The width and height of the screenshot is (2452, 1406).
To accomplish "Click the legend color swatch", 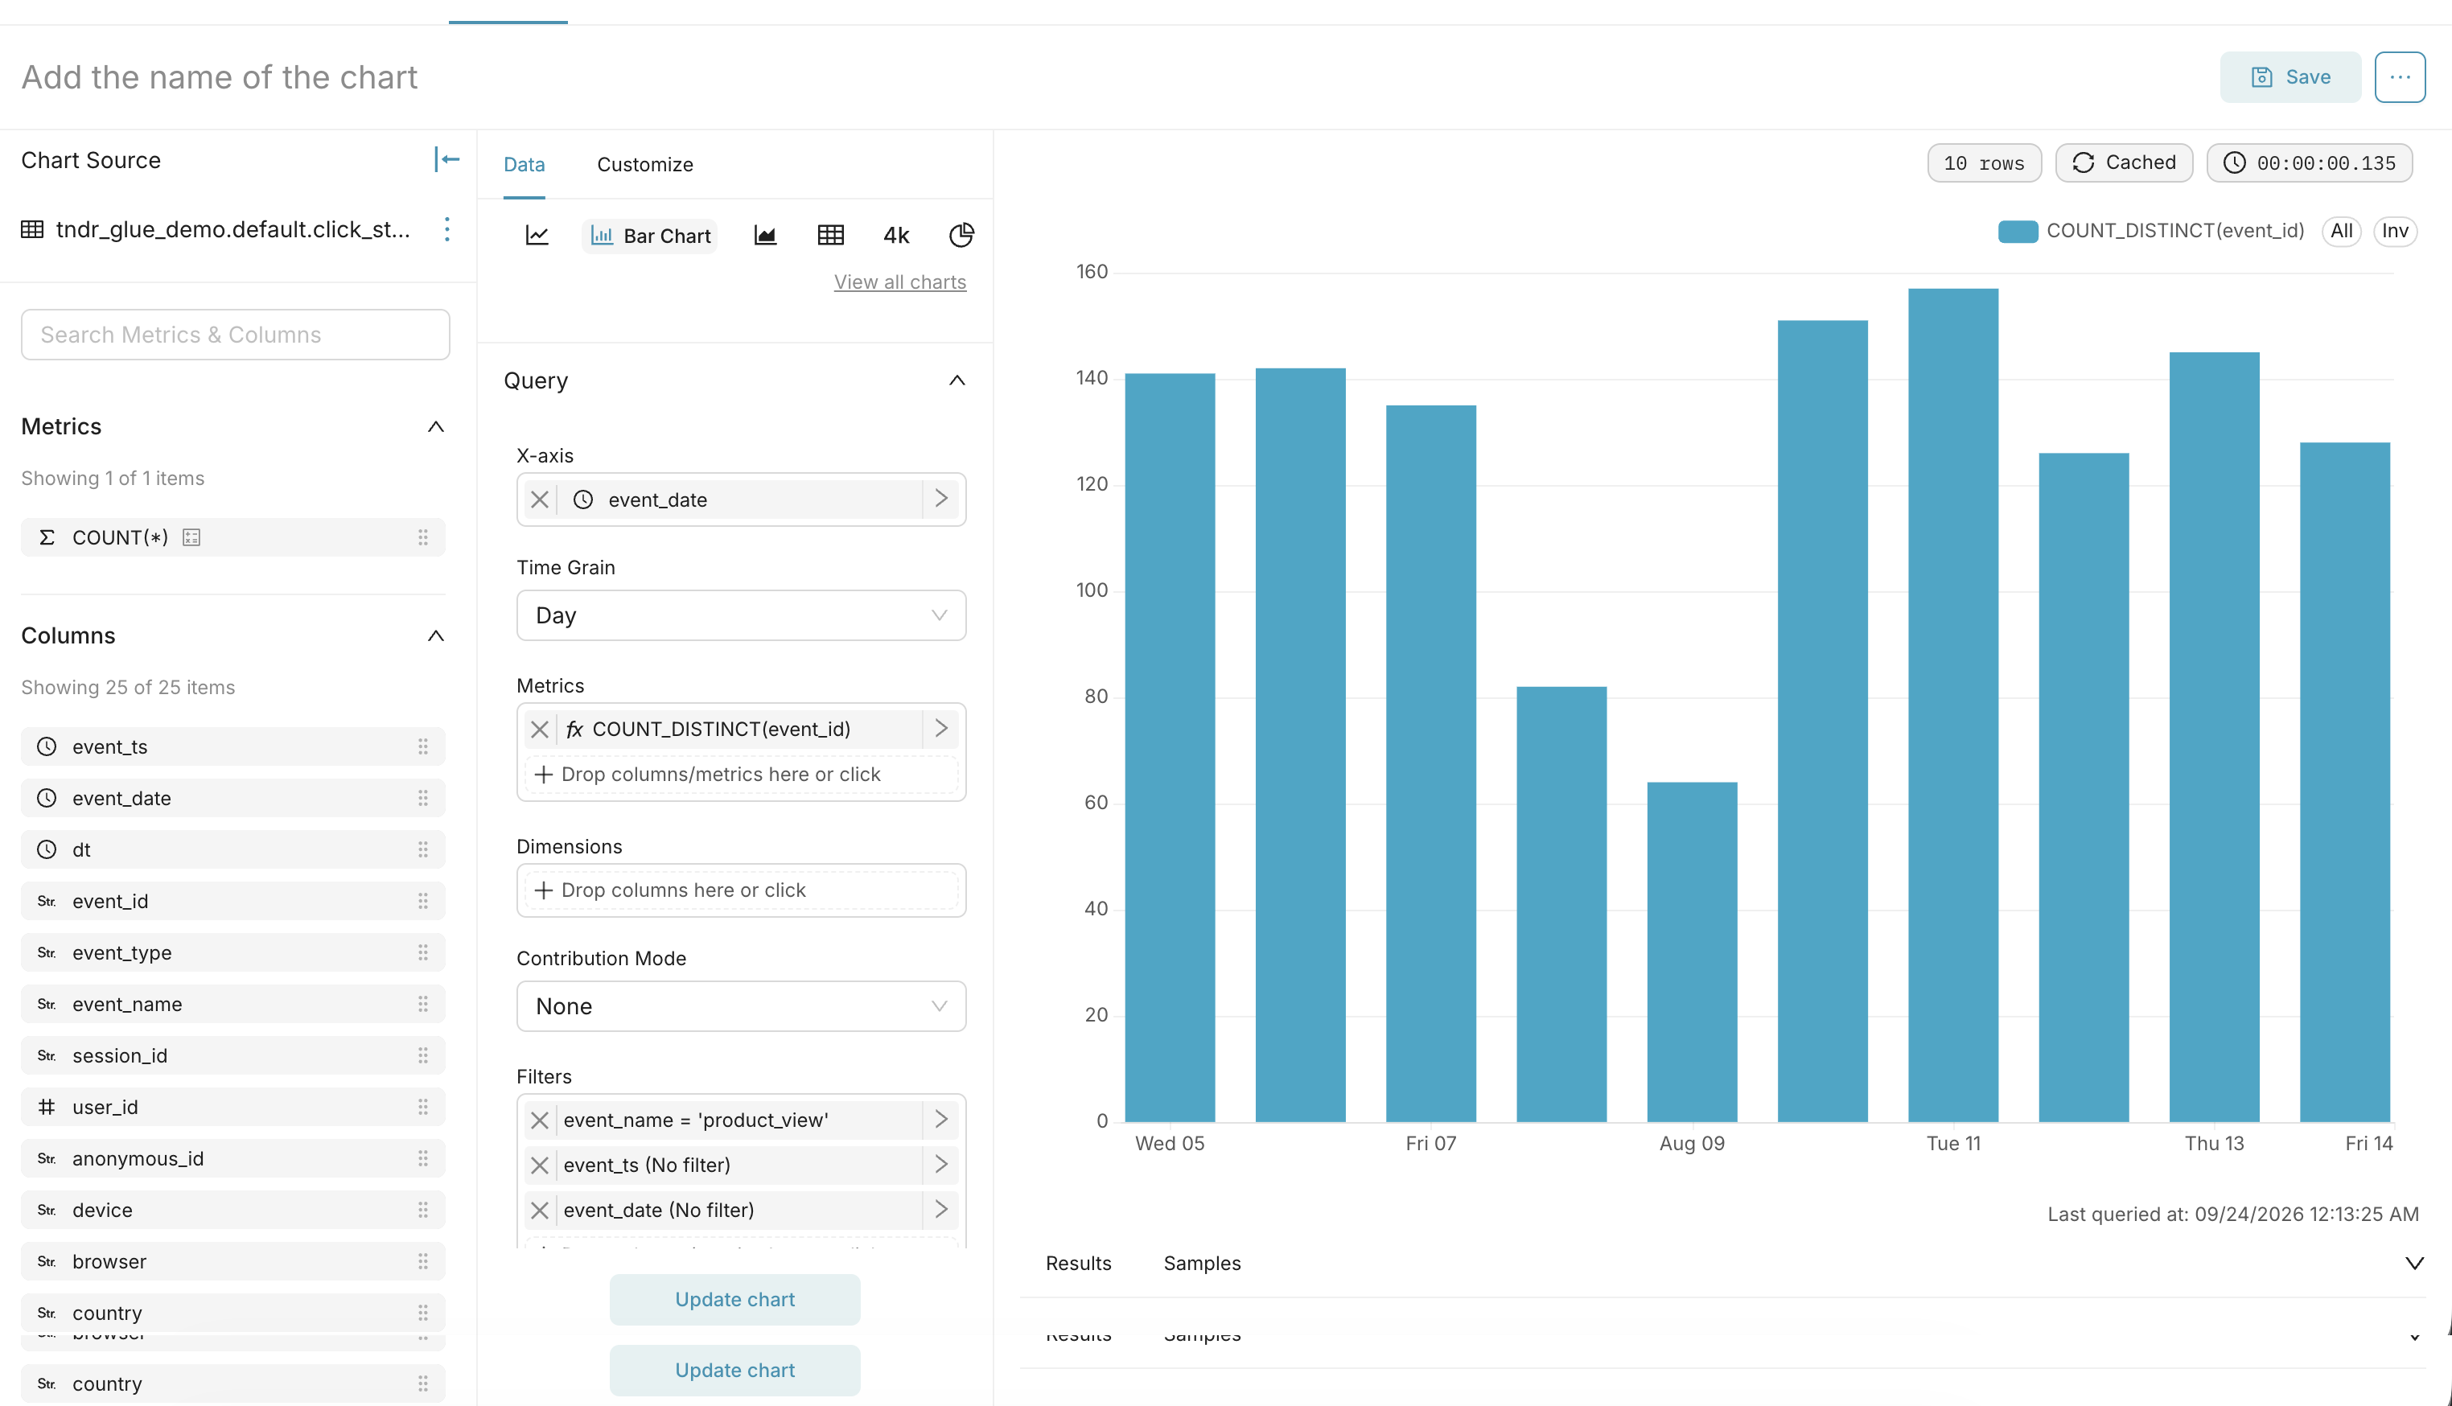I will pyautogui.click(x=2018, y=231).
